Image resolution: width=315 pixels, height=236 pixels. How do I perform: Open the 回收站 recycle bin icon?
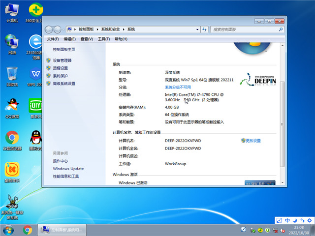[12, 75]
